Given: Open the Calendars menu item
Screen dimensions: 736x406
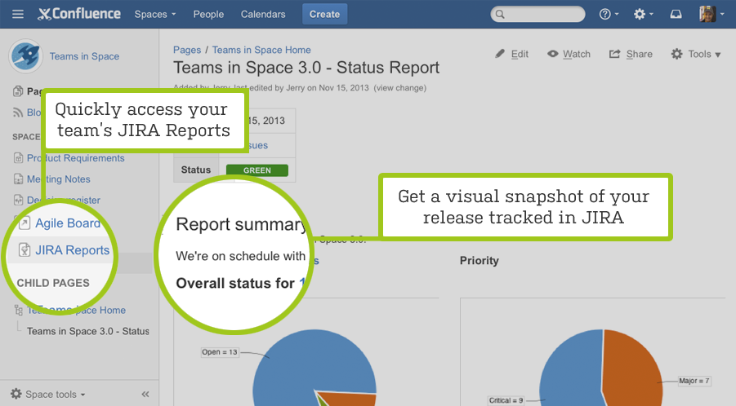Looking at the screenshot, I should click(x=263, y=14).
